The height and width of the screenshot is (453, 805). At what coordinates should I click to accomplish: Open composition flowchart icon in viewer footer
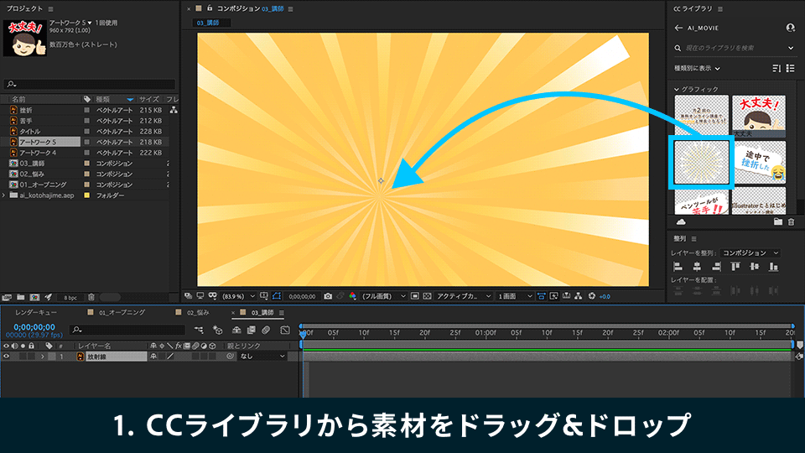[578, 296]
